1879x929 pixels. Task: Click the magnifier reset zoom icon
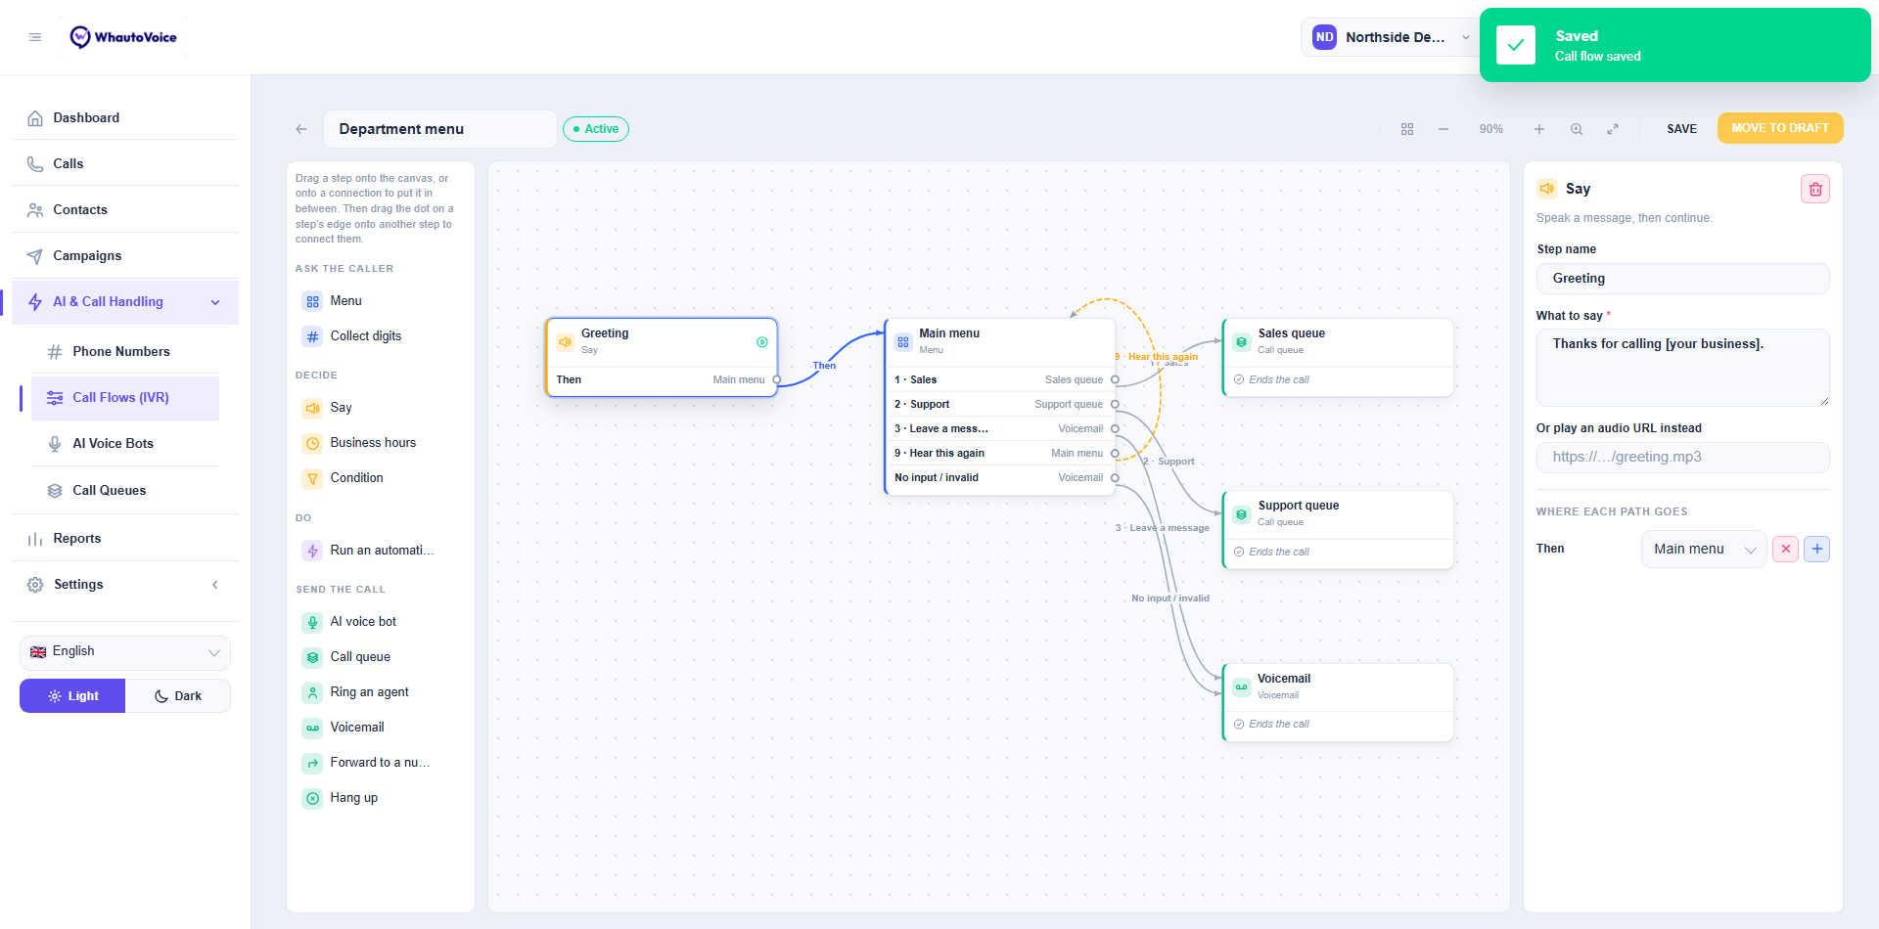(x=1577, y=129)
